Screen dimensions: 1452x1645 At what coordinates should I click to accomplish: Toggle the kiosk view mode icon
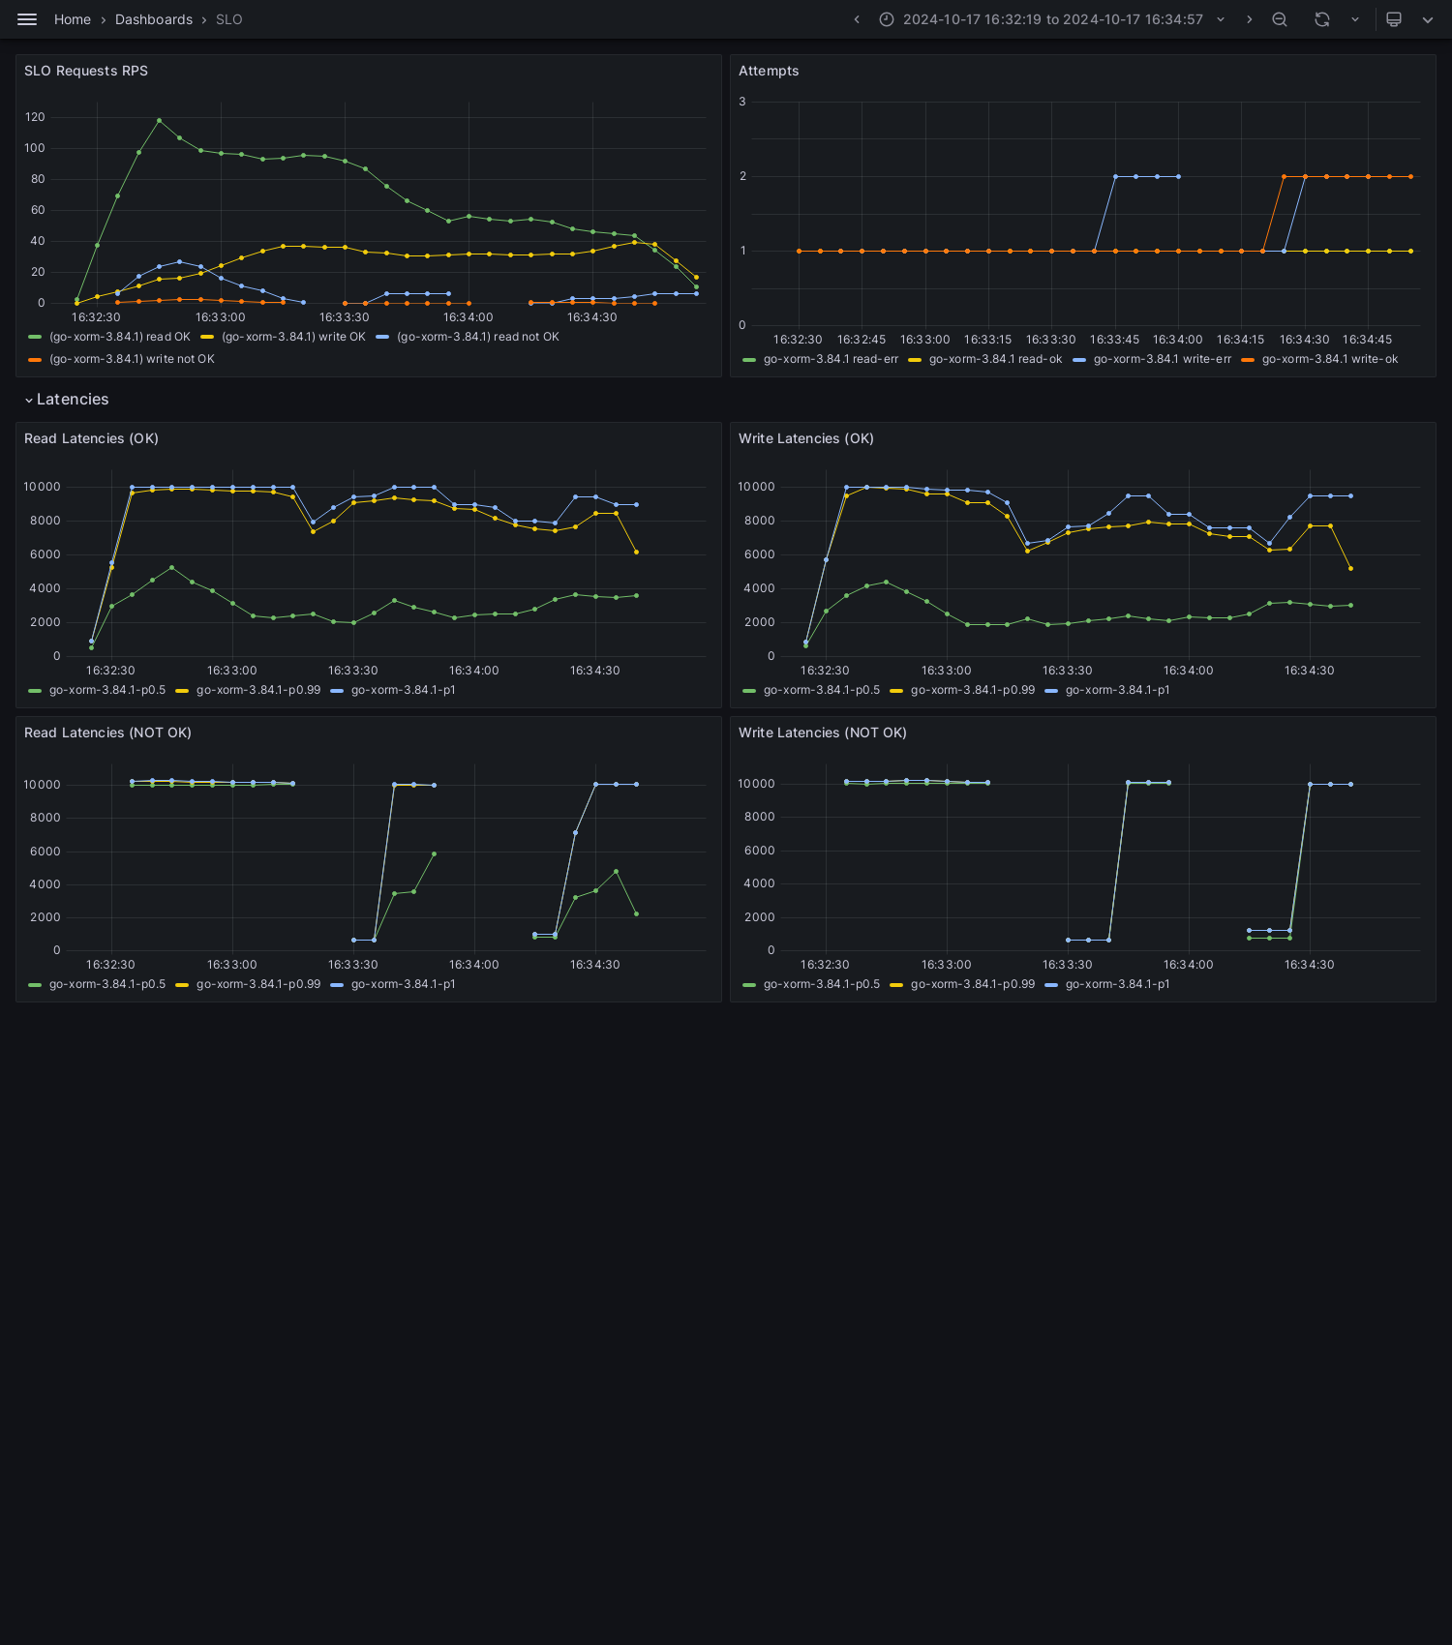1394,19
